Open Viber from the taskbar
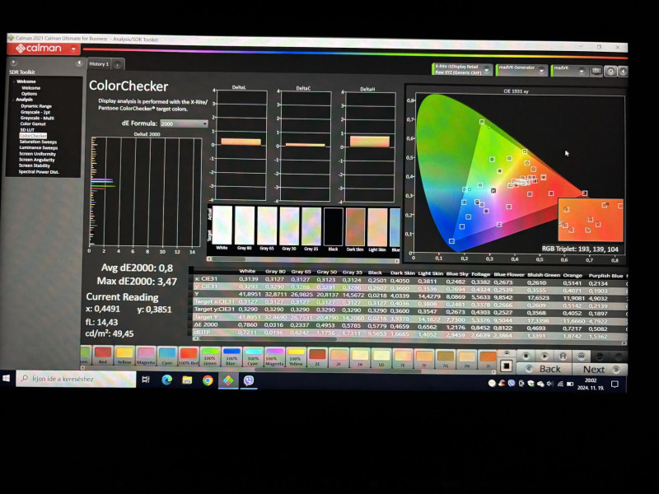Screen dimensions: 659x494 click(249, 380)
